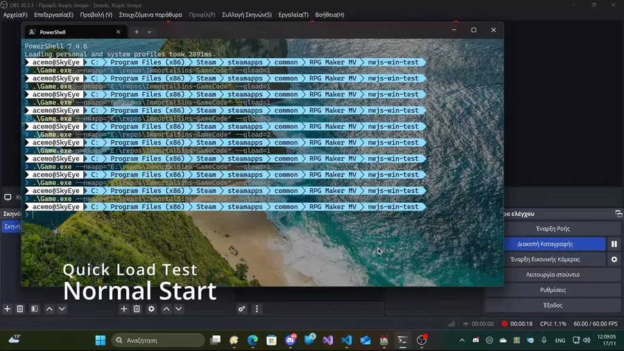Click the CPU: 1.1% status text
624x351 pixels.
tap(553, 324)
